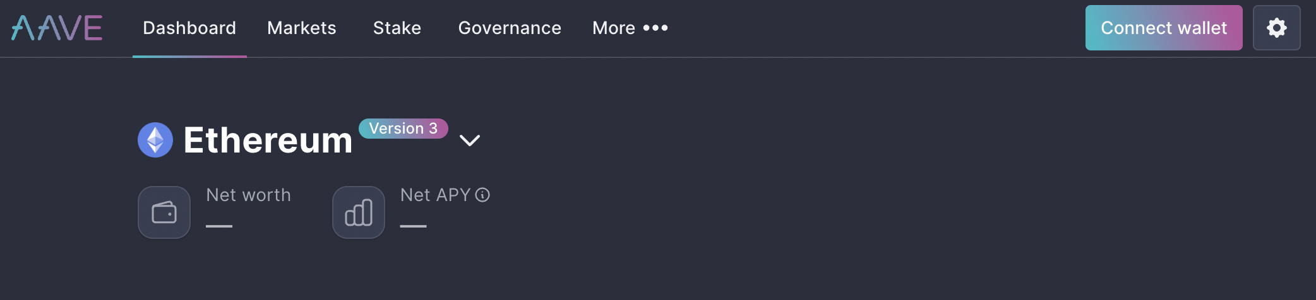Click the AAVE logo
The width and height of the screenshot is (1316, 300).
click(x=57, y=28)
